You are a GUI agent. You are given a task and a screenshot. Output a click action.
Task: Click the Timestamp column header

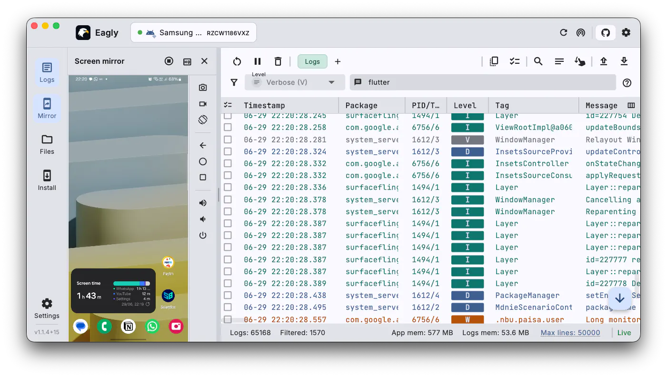click(x=264, y=105)
